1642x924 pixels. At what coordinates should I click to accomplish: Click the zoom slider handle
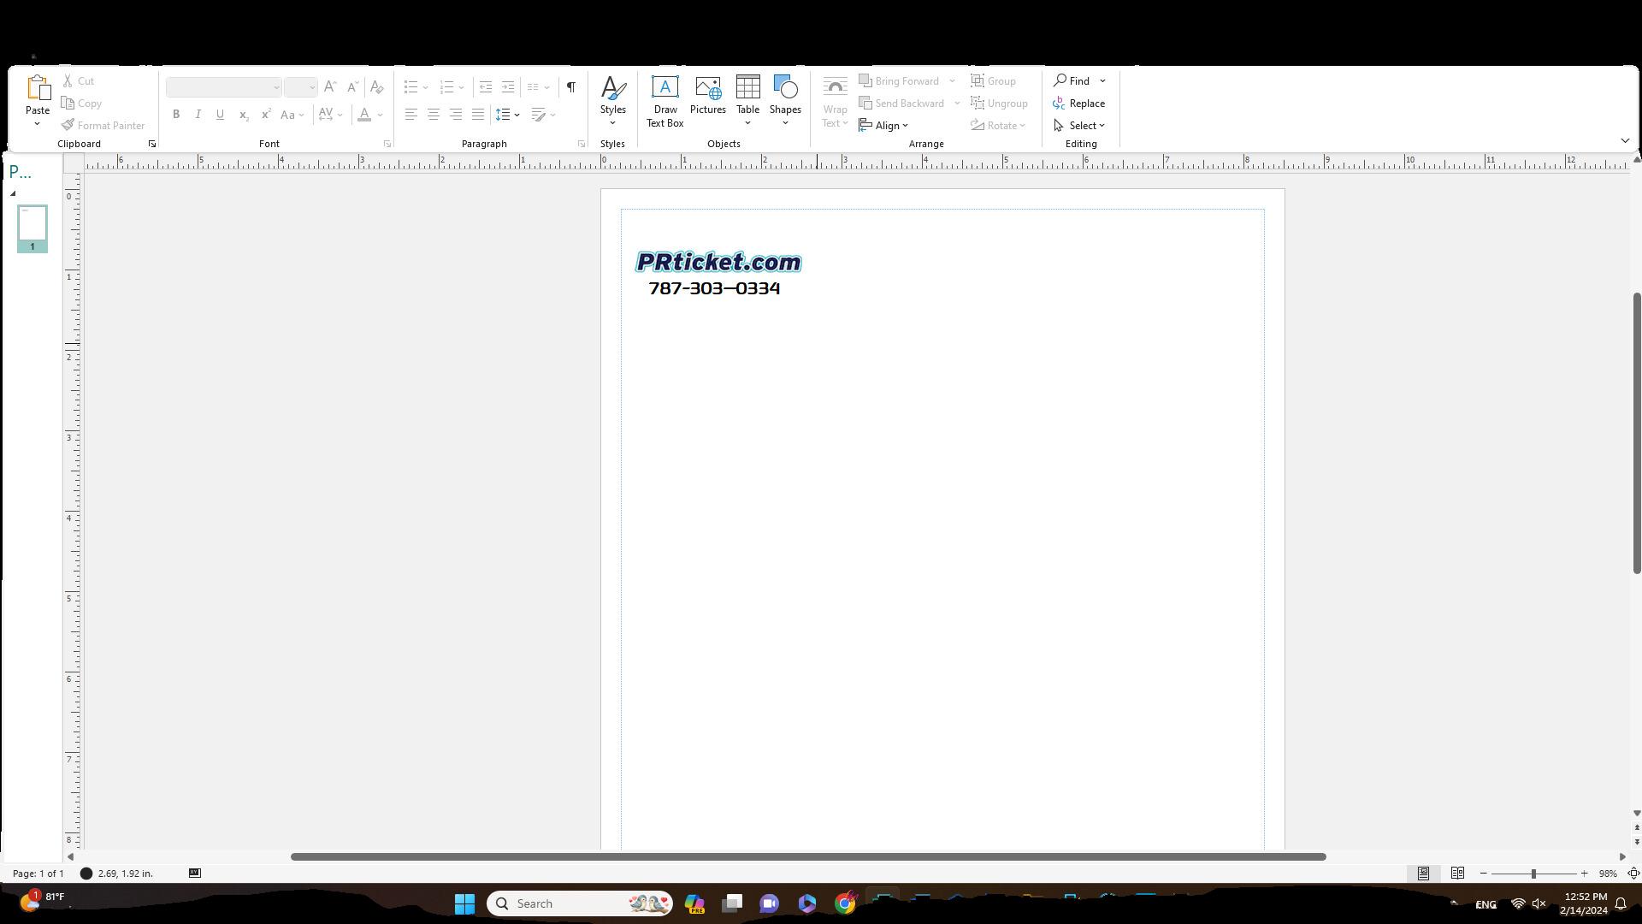(x=1533, y=874)
